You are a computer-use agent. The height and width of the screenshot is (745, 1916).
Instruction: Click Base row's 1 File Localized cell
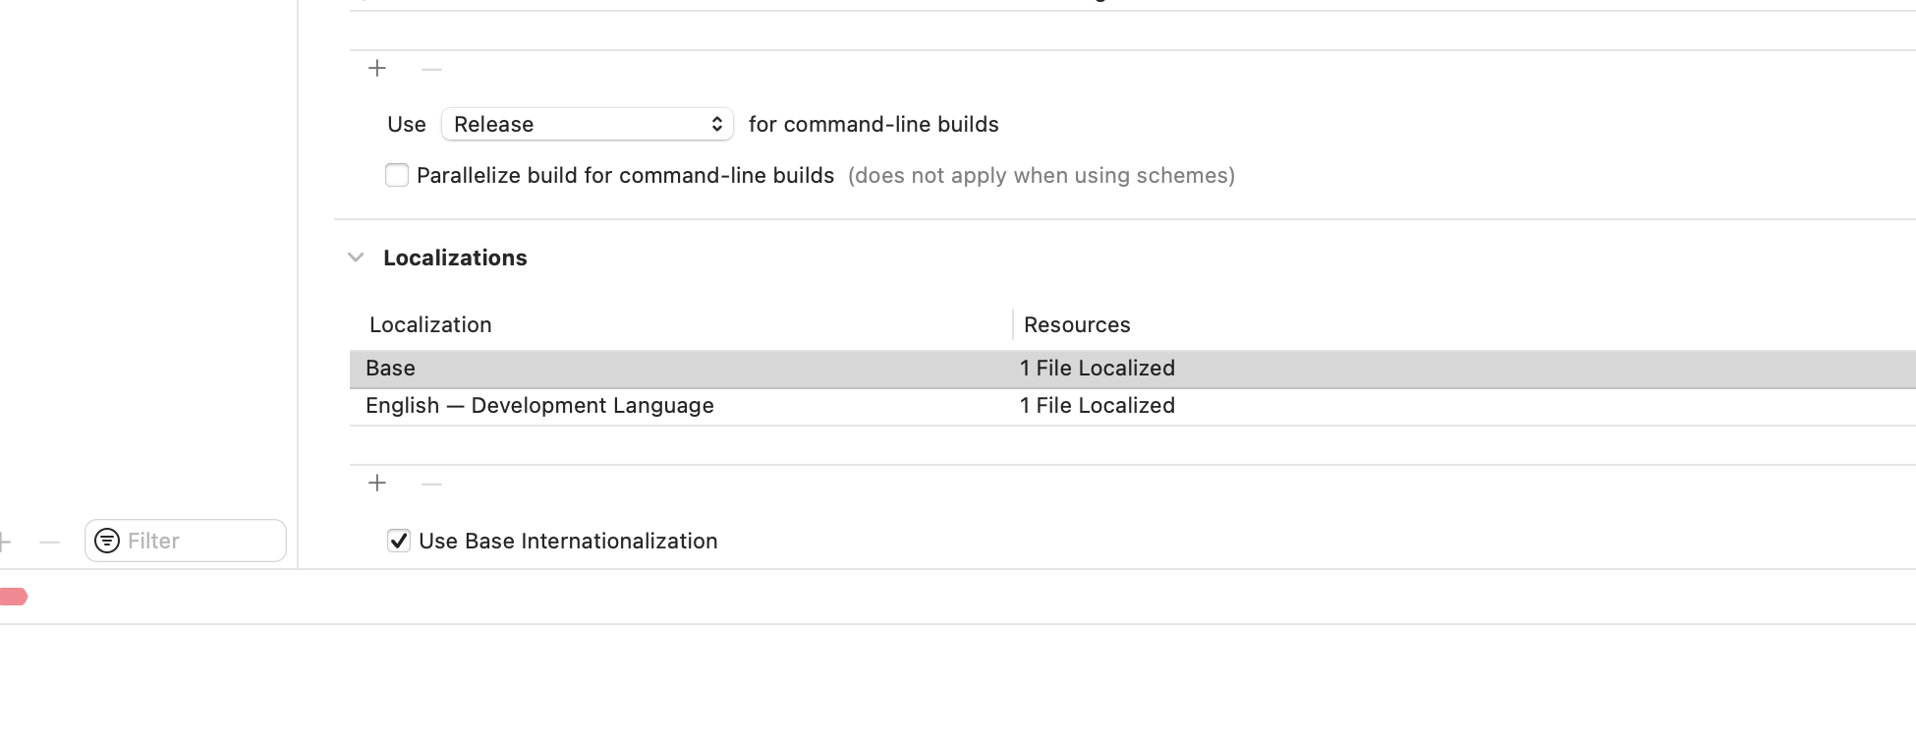(1098, 369)
